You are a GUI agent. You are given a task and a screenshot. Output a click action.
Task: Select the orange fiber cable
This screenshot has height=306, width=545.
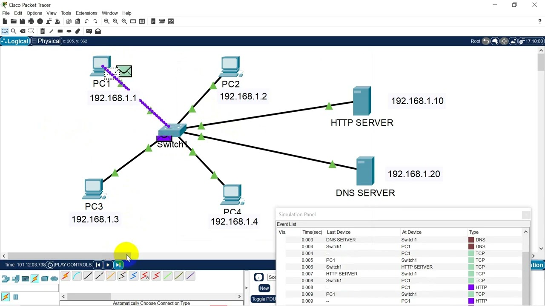111,276
